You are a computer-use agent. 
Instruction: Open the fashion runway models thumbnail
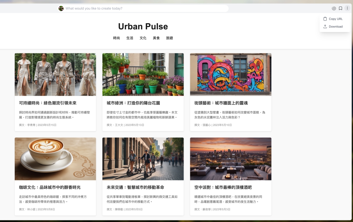click(55, 74)
